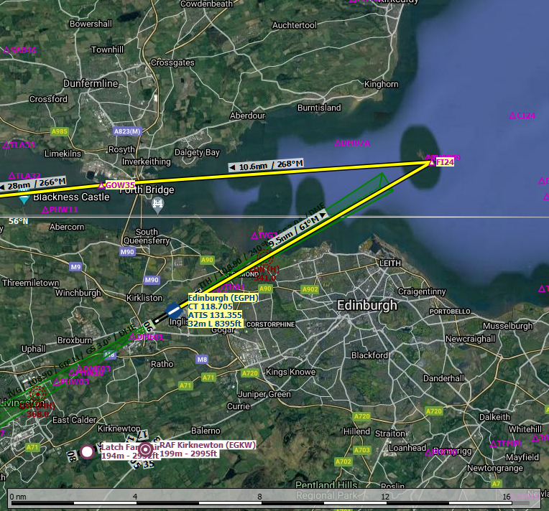The width and height of the screenshot is (549, 511).
Task: Click the RAF Kirknewton airport symbol
Action: (145, 449)
